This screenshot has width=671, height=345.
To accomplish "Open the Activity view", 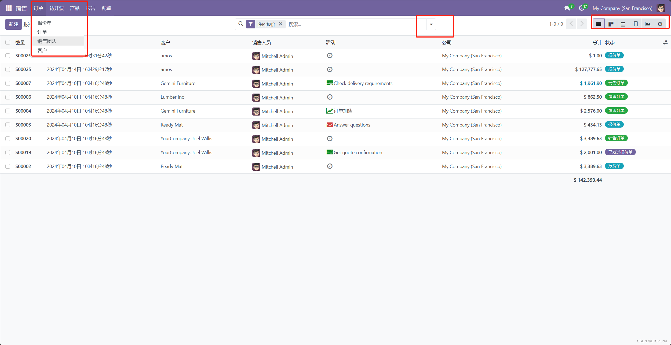I will coord(660,24).
